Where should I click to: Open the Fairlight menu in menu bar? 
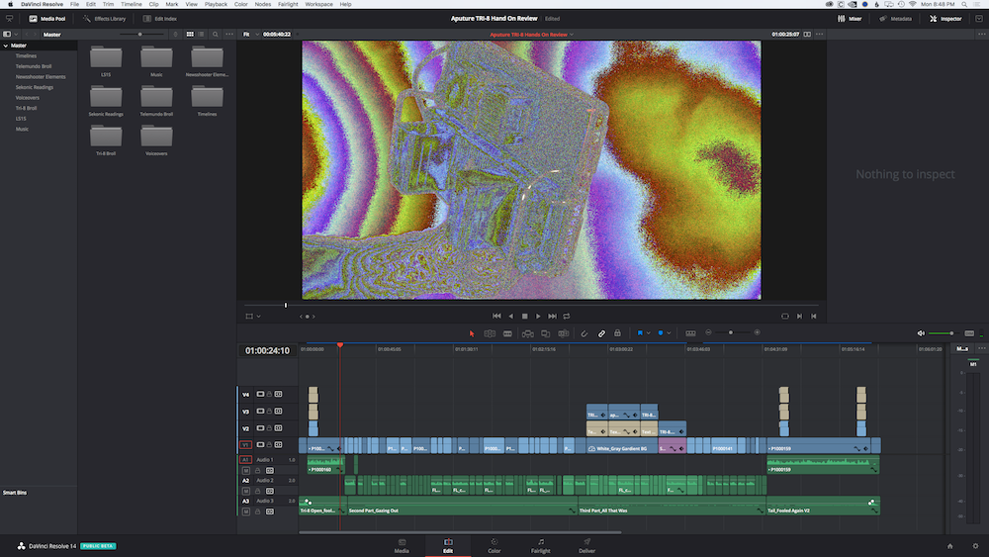click(x=287, y=4)
